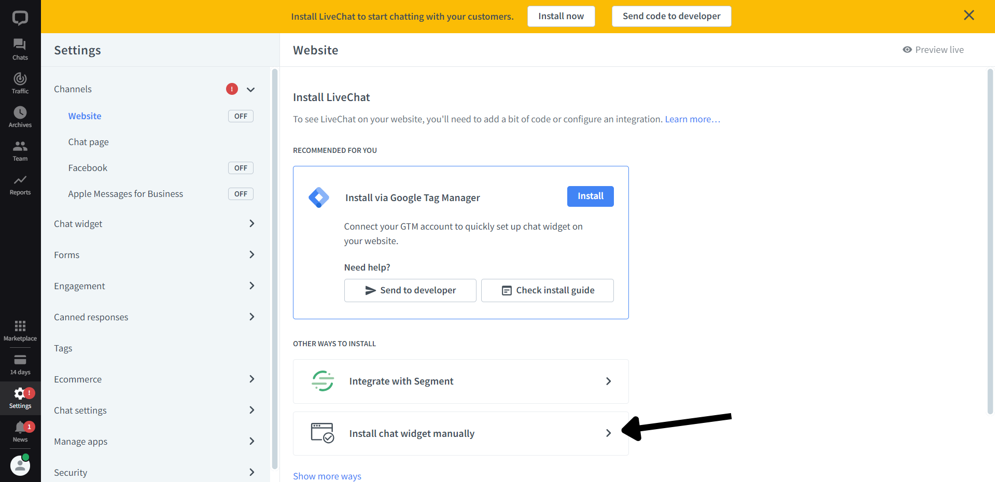Dismiss the yellow install banner with X
The width and height of the screenshot is (995, 482).
click(969, 16)
